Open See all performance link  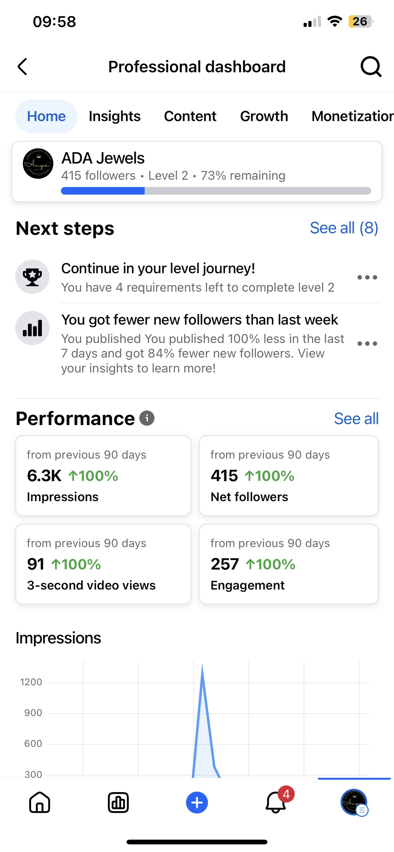tap(356, 419)
